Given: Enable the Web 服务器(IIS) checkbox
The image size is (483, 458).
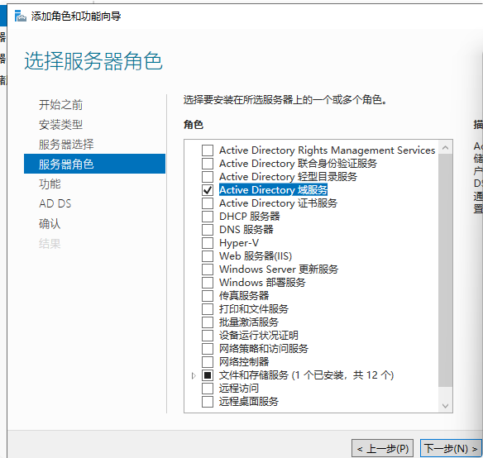Looking at the screenshot, I should (208, 256).
